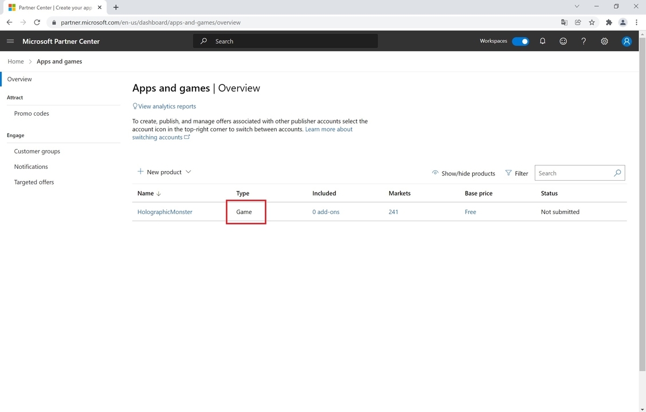Click the account avatar icon
This screenshot has width=646, height=412.
[x=627, y=41]
